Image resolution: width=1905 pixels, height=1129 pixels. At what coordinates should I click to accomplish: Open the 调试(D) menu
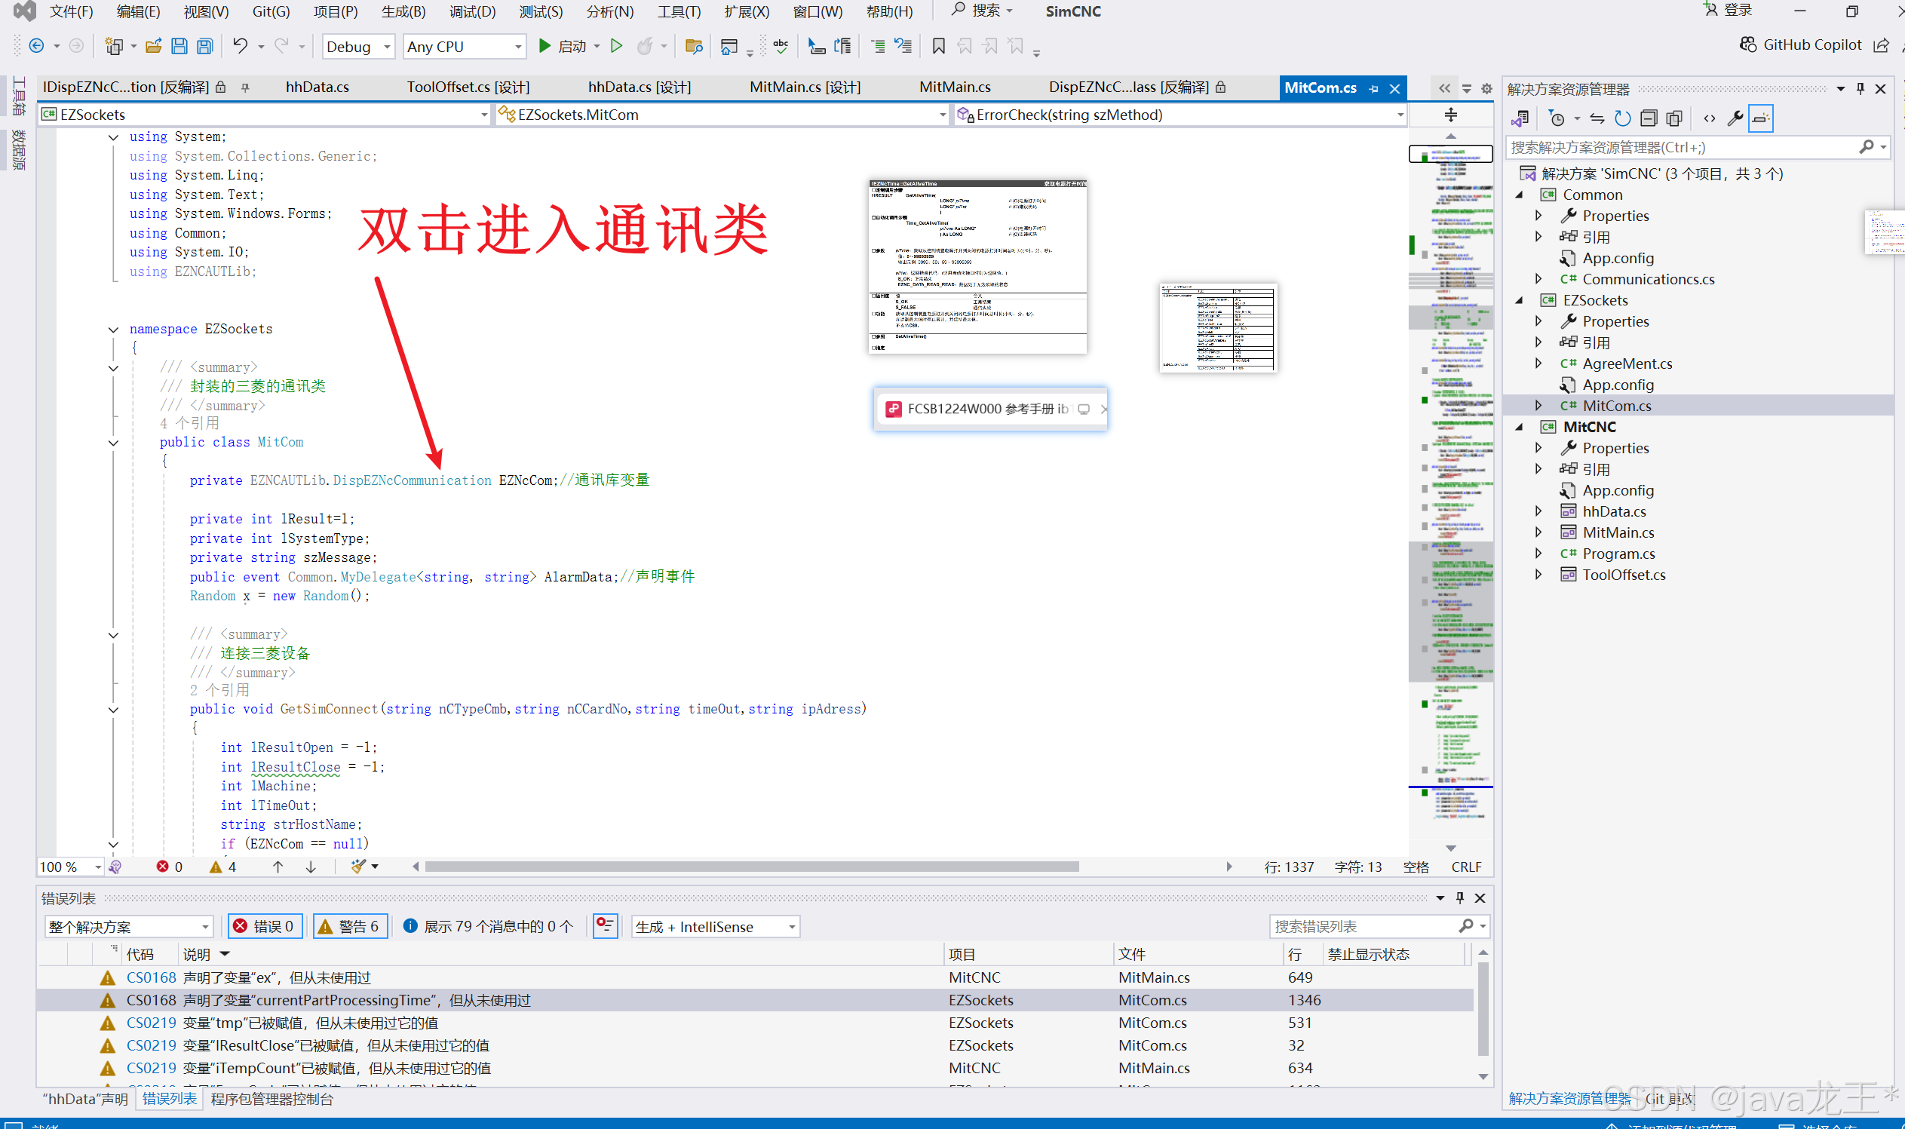(471, 11)
